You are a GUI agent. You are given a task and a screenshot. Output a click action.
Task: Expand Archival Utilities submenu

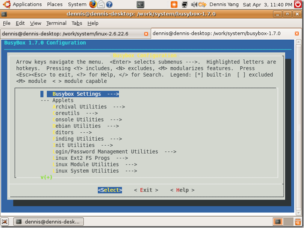coord(89,107)
